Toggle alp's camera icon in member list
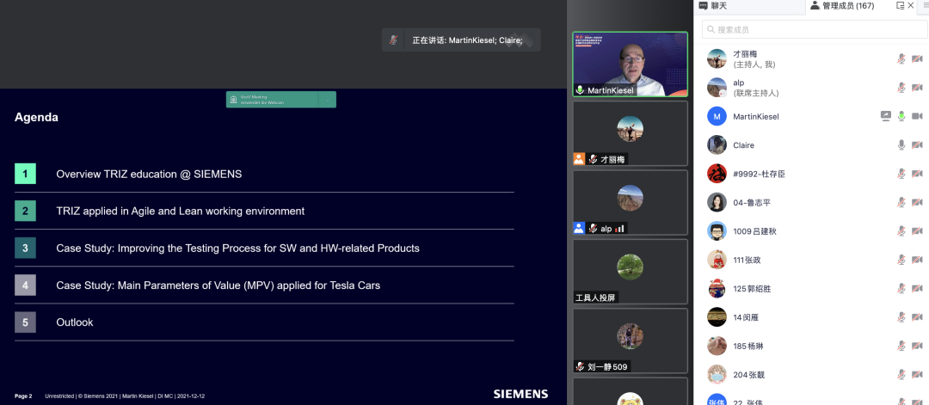The width and height of the screenshot is (929, 405). click(917, 88)
